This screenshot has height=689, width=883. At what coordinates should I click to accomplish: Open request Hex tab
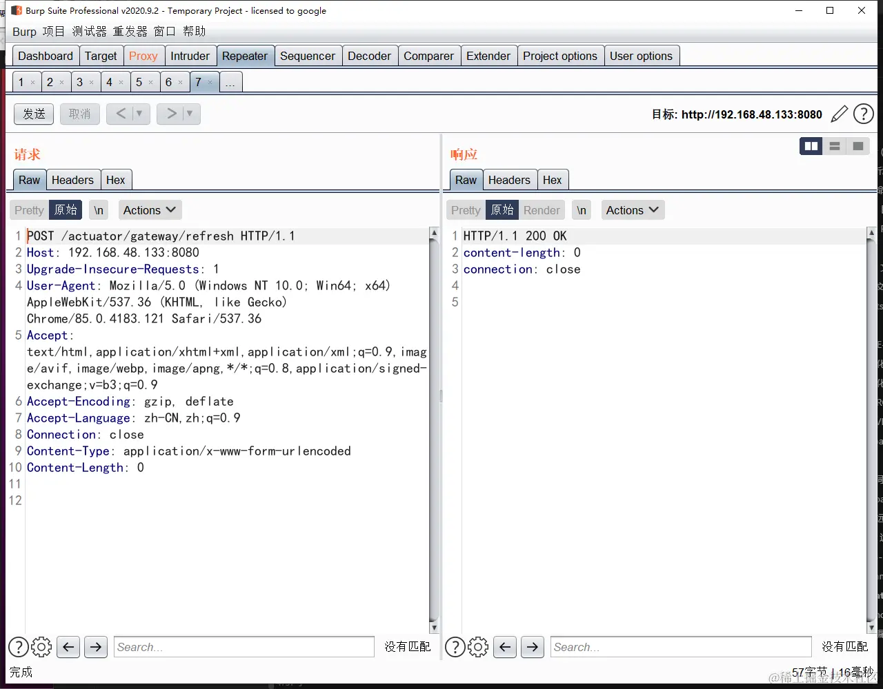[116, 180]
